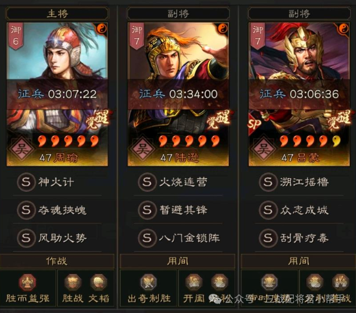
Task: Click the 吴 faction emblem on 周瑜
Action: tap(22, 149)
